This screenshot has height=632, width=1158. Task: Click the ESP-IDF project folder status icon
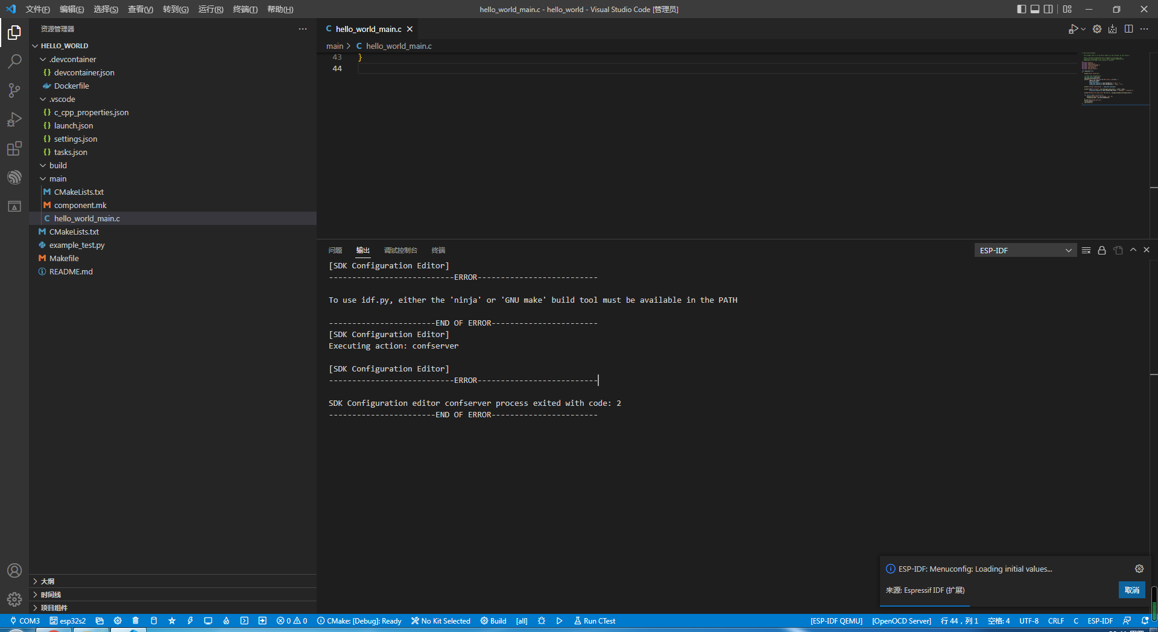pos(100,621)
